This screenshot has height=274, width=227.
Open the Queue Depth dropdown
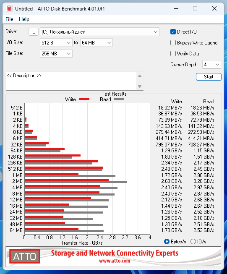pyautogui.click(x=211, y=65)
